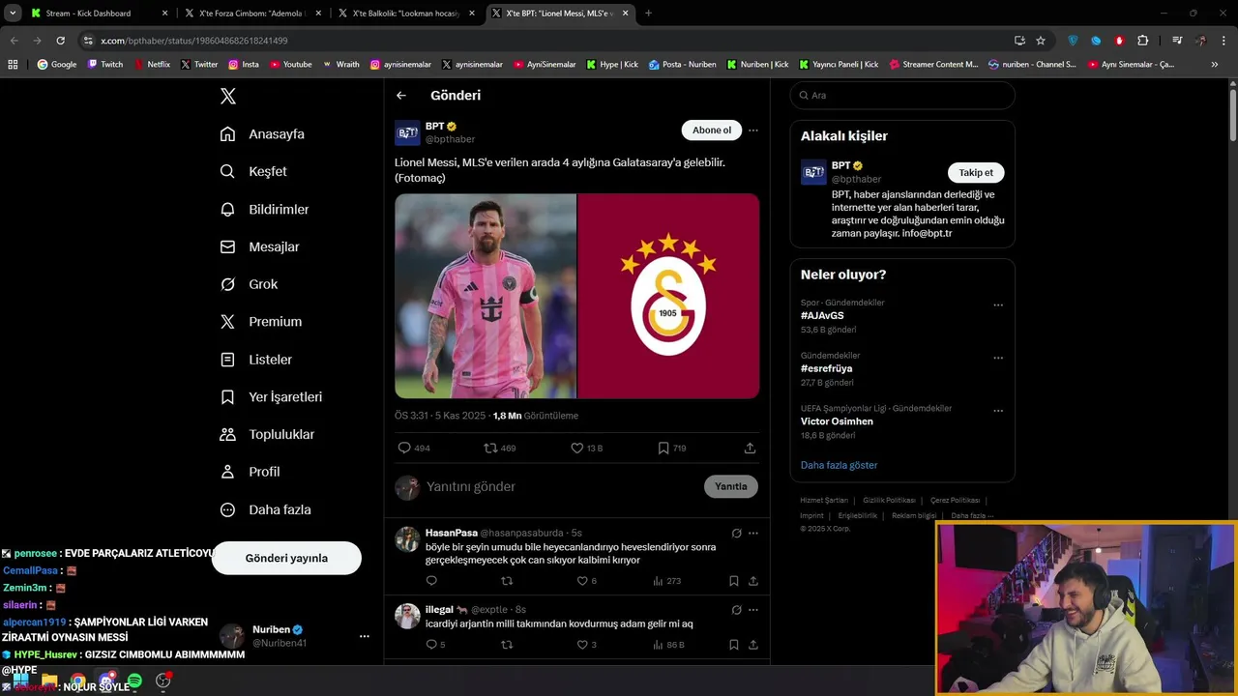The width and height of the screenshot is (1238, 696).
Task: Bookmark this page with star icon
Action: [x=1041, y=41]
